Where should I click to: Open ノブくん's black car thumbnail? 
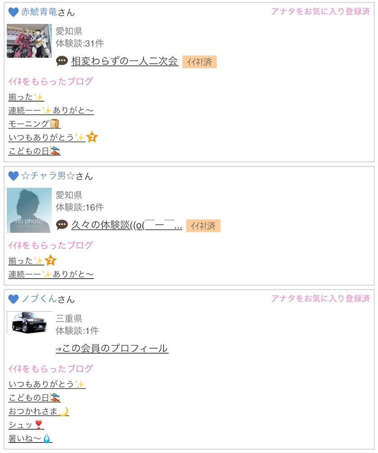(x=29, y=322)
